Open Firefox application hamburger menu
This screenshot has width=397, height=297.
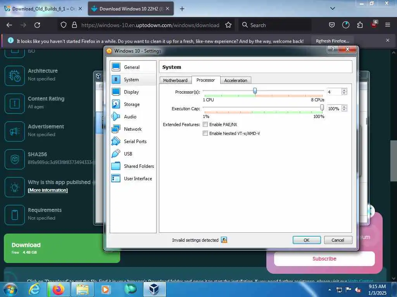point(388,25)
